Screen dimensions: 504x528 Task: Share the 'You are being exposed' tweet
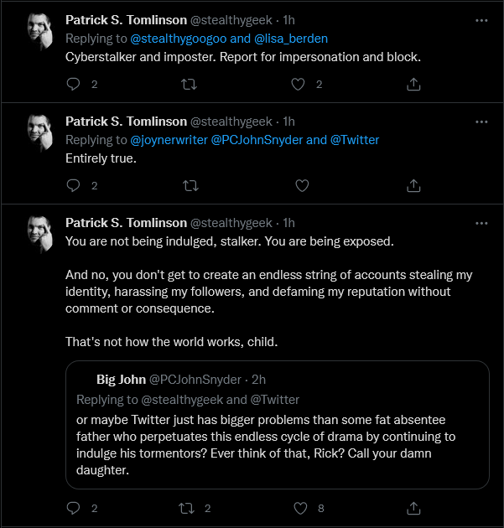tap(413, 508)
